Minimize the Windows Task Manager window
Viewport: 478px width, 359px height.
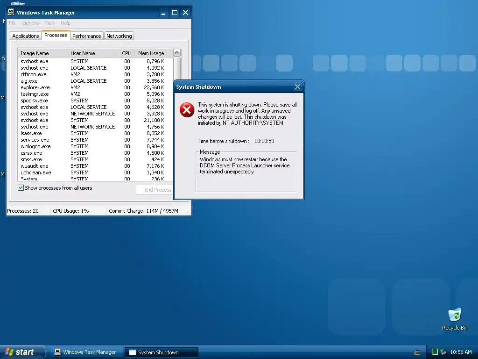[163, 13]
